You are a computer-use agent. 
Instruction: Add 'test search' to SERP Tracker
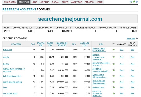pos(133,50)
